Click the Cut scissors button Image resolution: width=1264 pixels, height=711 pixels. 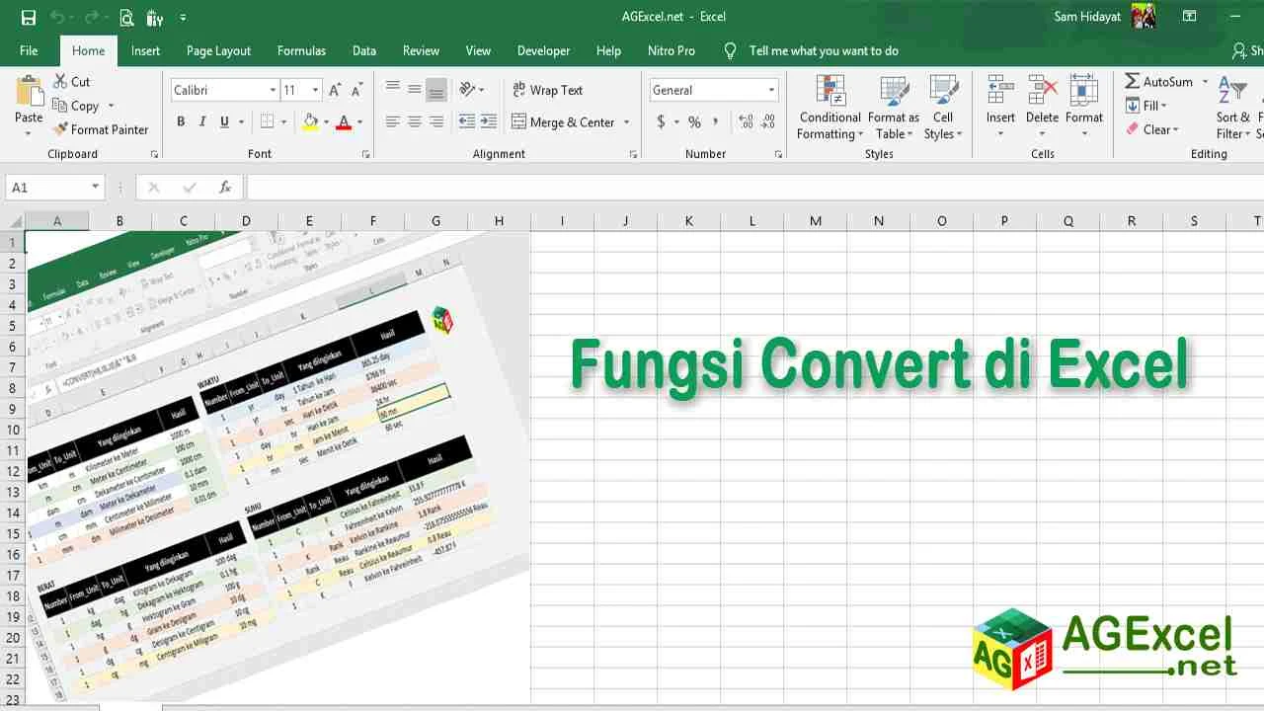71,82
